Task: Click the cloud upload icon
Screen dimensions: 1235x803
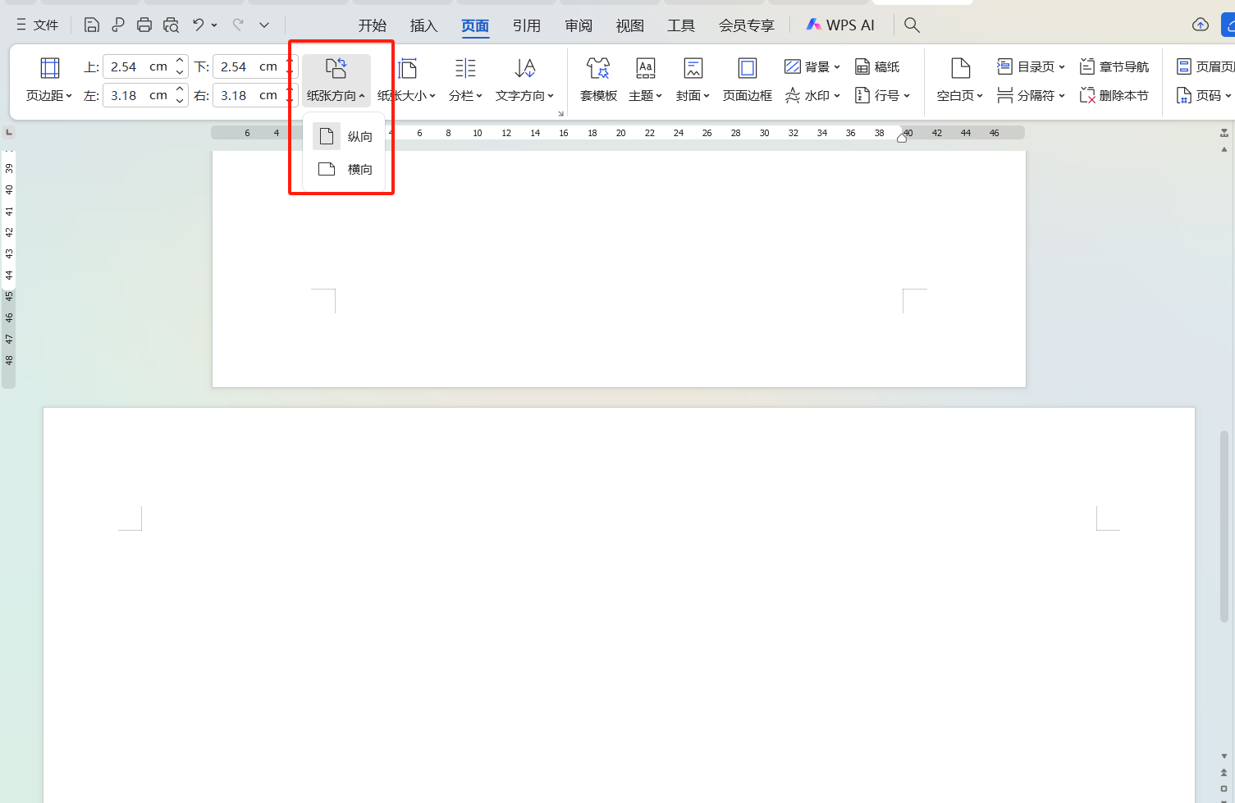Action: tap(1201, 25)
